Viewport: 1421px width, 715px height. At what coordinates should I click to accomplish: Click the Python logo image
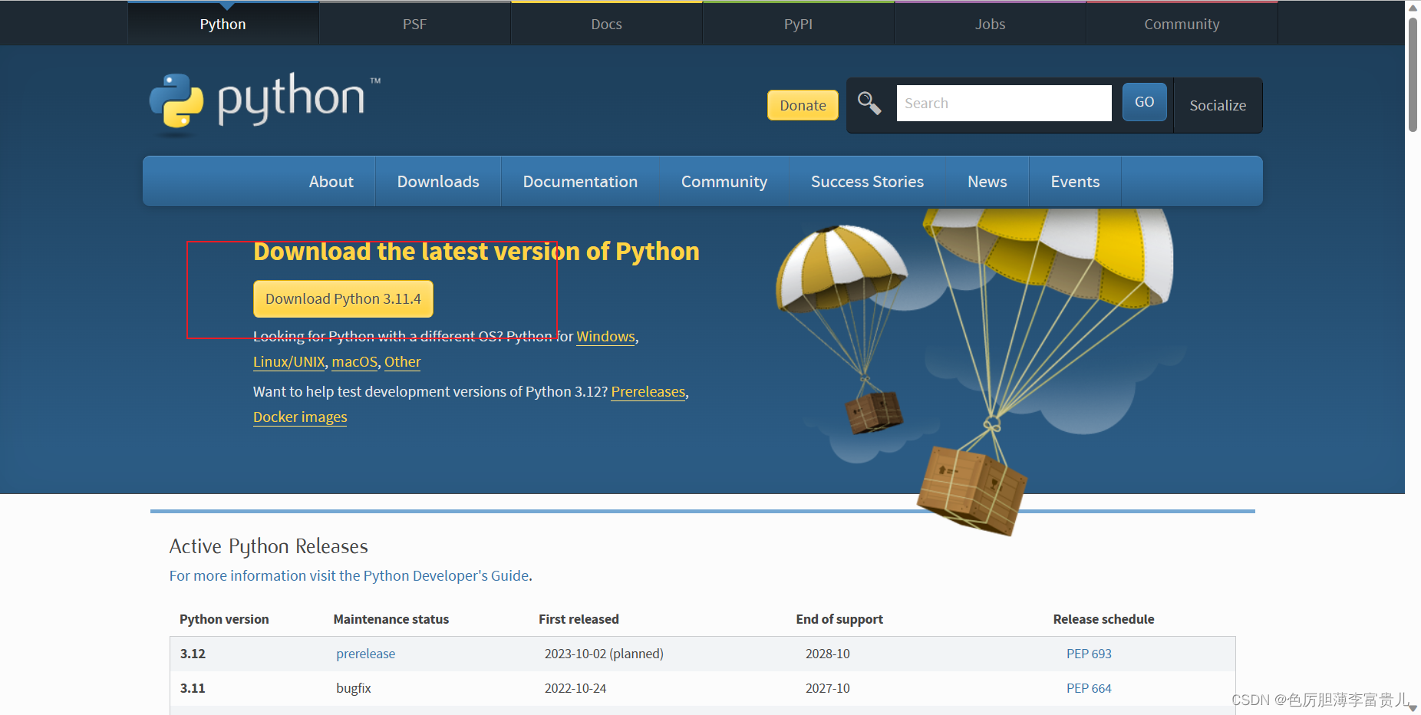point(264,103)
